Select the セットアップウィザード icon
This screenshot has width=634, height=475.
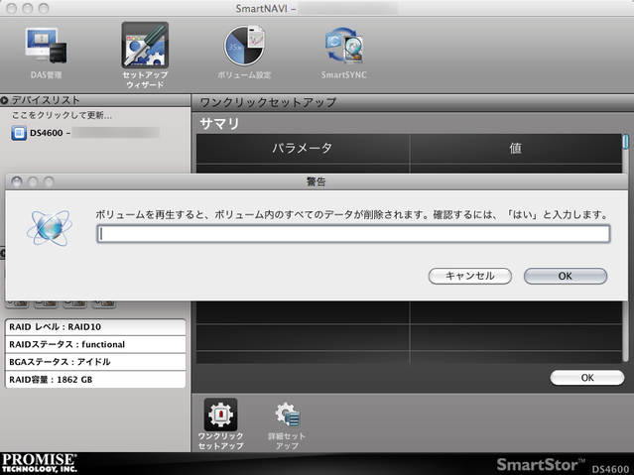coord(145,47)
